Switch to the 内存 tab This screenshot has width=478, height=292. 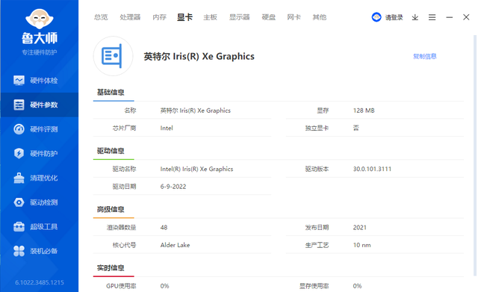(x=159, y=17)
